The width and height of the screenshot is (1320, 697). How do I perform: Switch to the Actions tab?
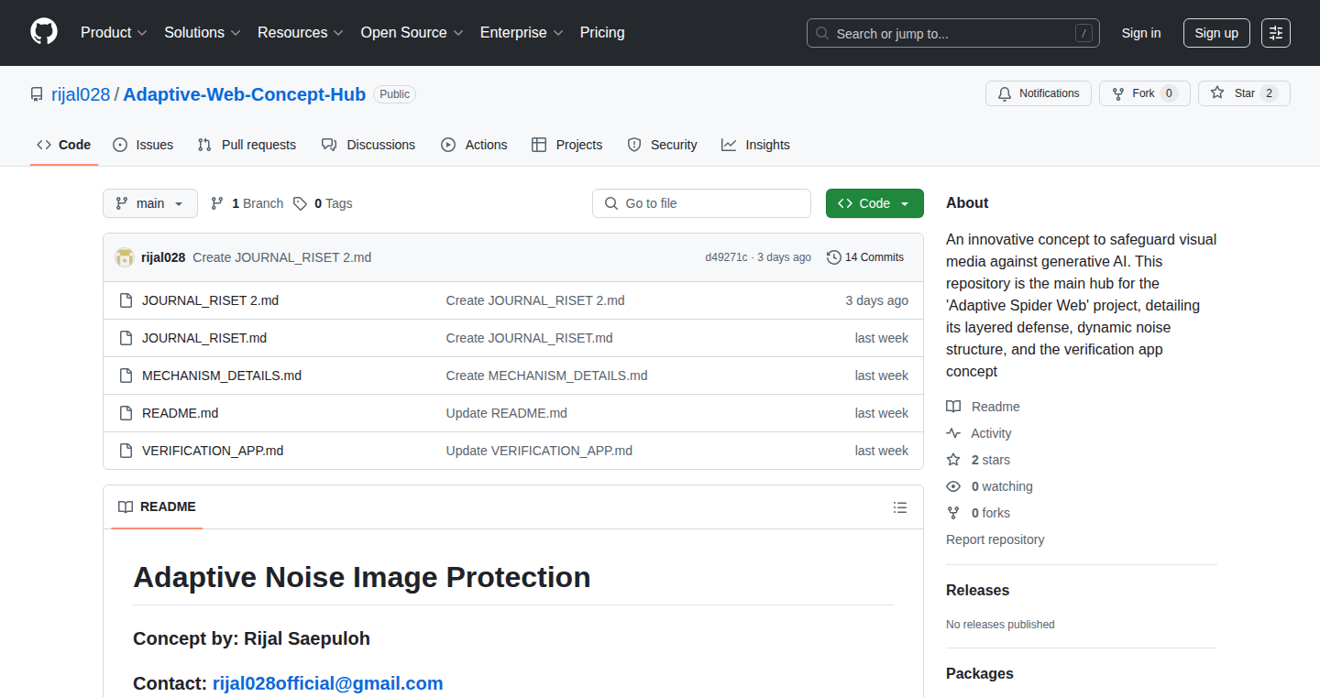[x=474, y=145]
